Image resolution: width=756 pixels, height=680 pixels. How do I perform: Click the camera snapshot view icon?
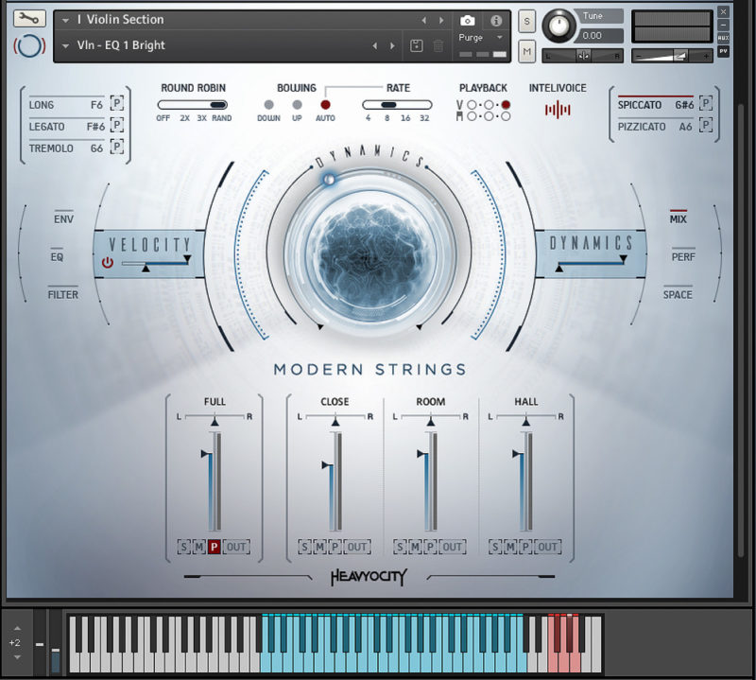467,21
